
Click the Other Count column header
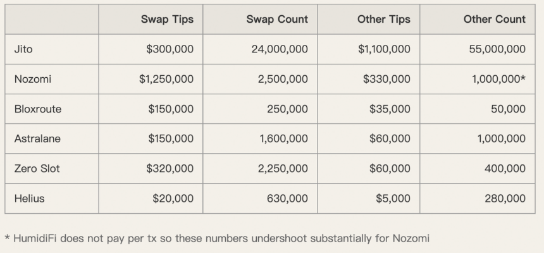[x=494, y=19]
